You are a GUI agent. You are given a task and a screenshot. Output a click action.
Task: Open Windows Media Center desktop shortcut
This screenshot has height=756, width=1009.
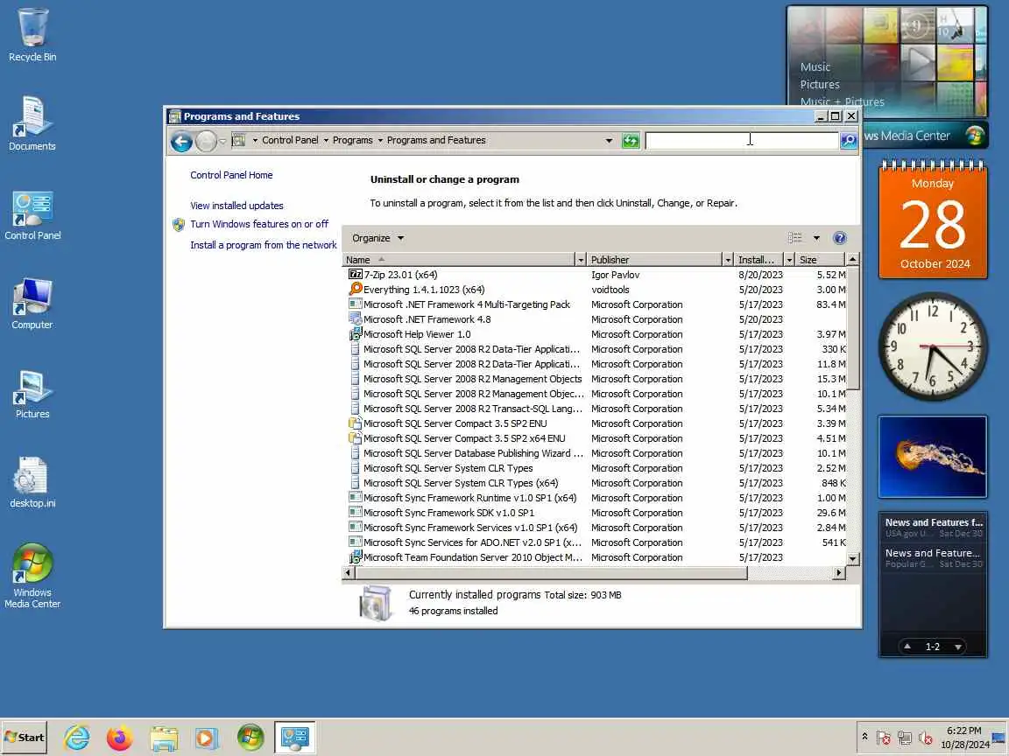(x=32, y=576)
